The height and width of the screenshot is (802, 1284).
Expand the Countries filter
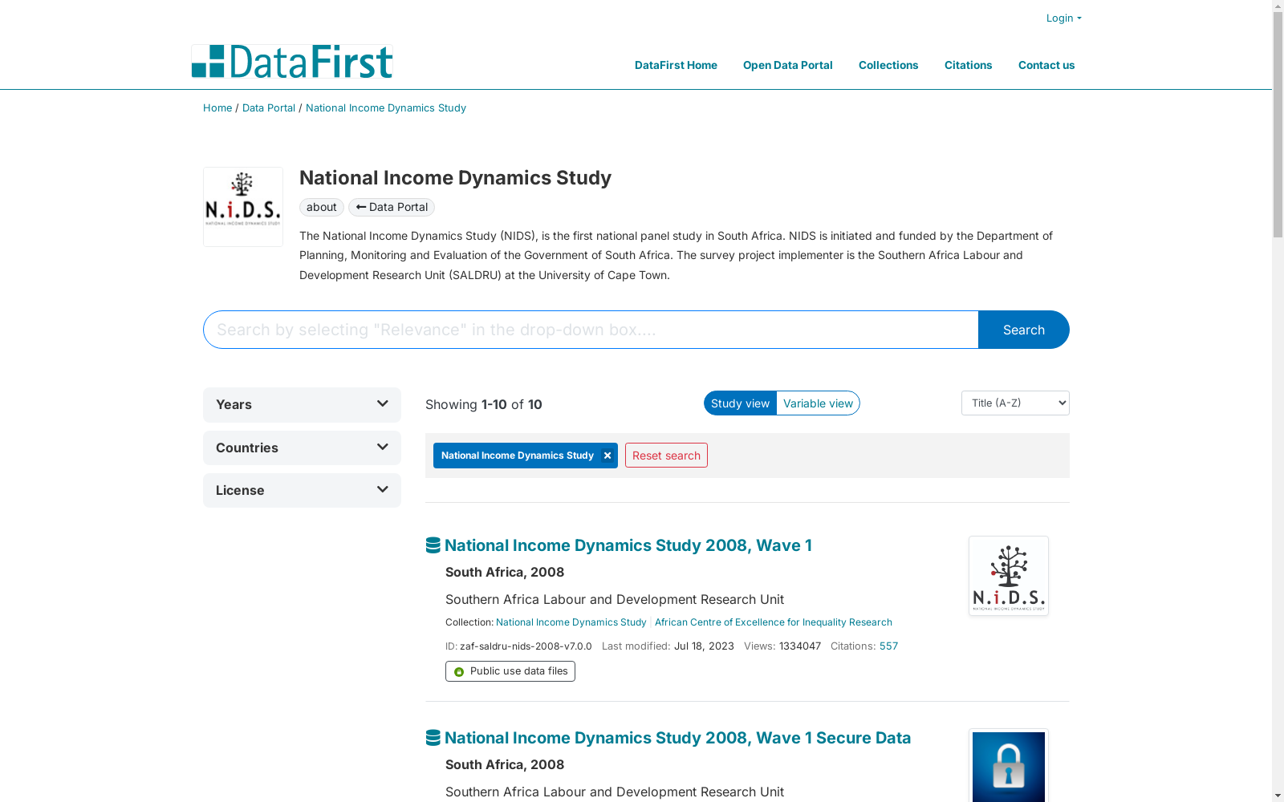[302, 448]
